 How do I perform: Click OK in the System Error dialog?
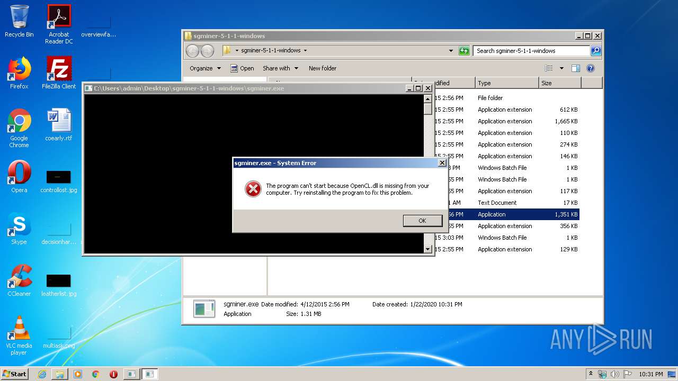tap(422, 221)
